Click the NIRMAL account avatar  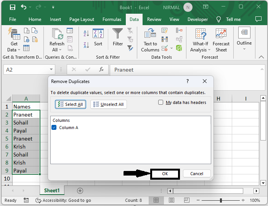coord(188,7)
